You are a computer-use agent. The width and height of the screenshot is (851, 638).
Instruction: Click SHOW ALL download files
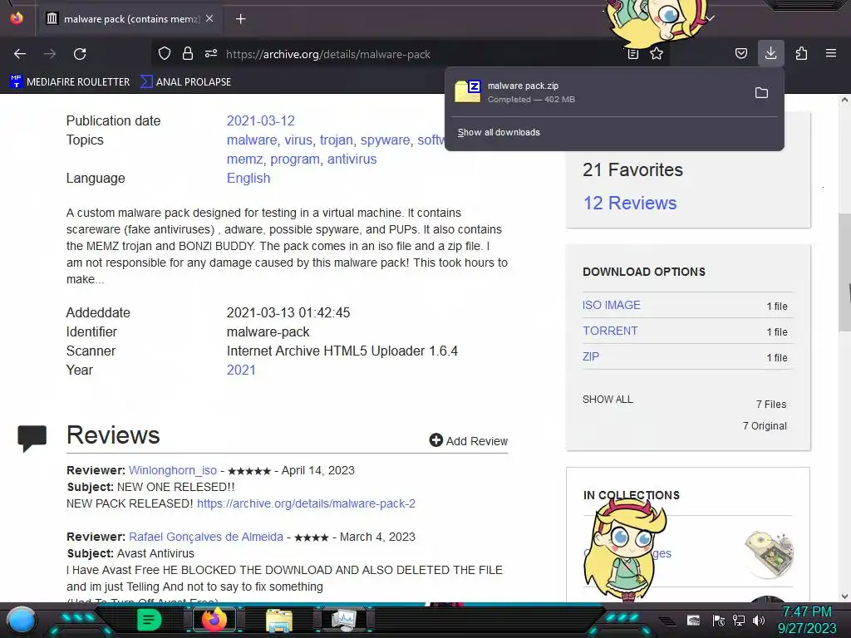pos(608,400)
